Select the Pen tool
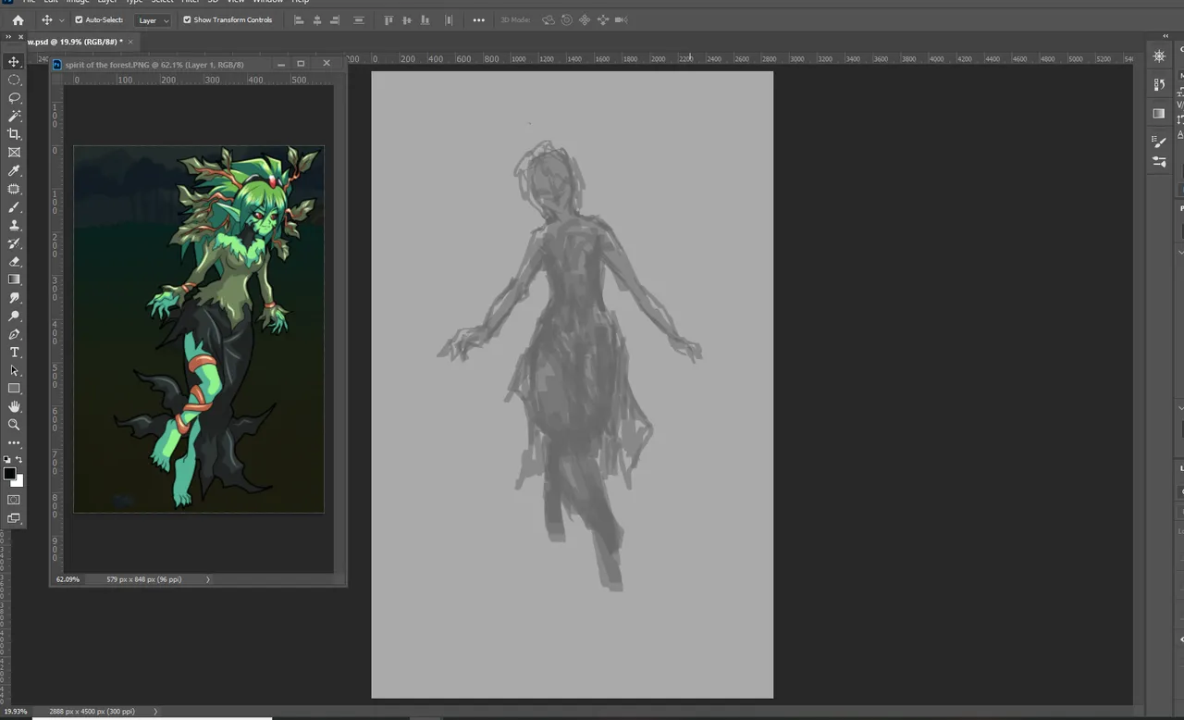The height and width of the screenshot is (720, 1184). tap(14, 334)
